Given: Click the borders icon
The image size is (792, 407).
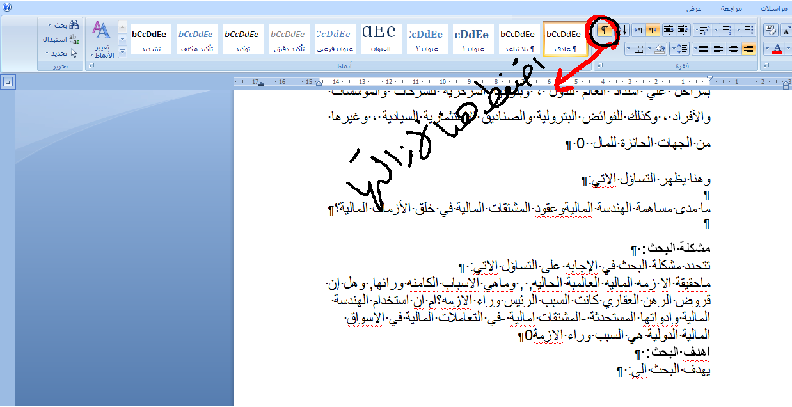Looking at the screenshot, I should pos(638,49).
